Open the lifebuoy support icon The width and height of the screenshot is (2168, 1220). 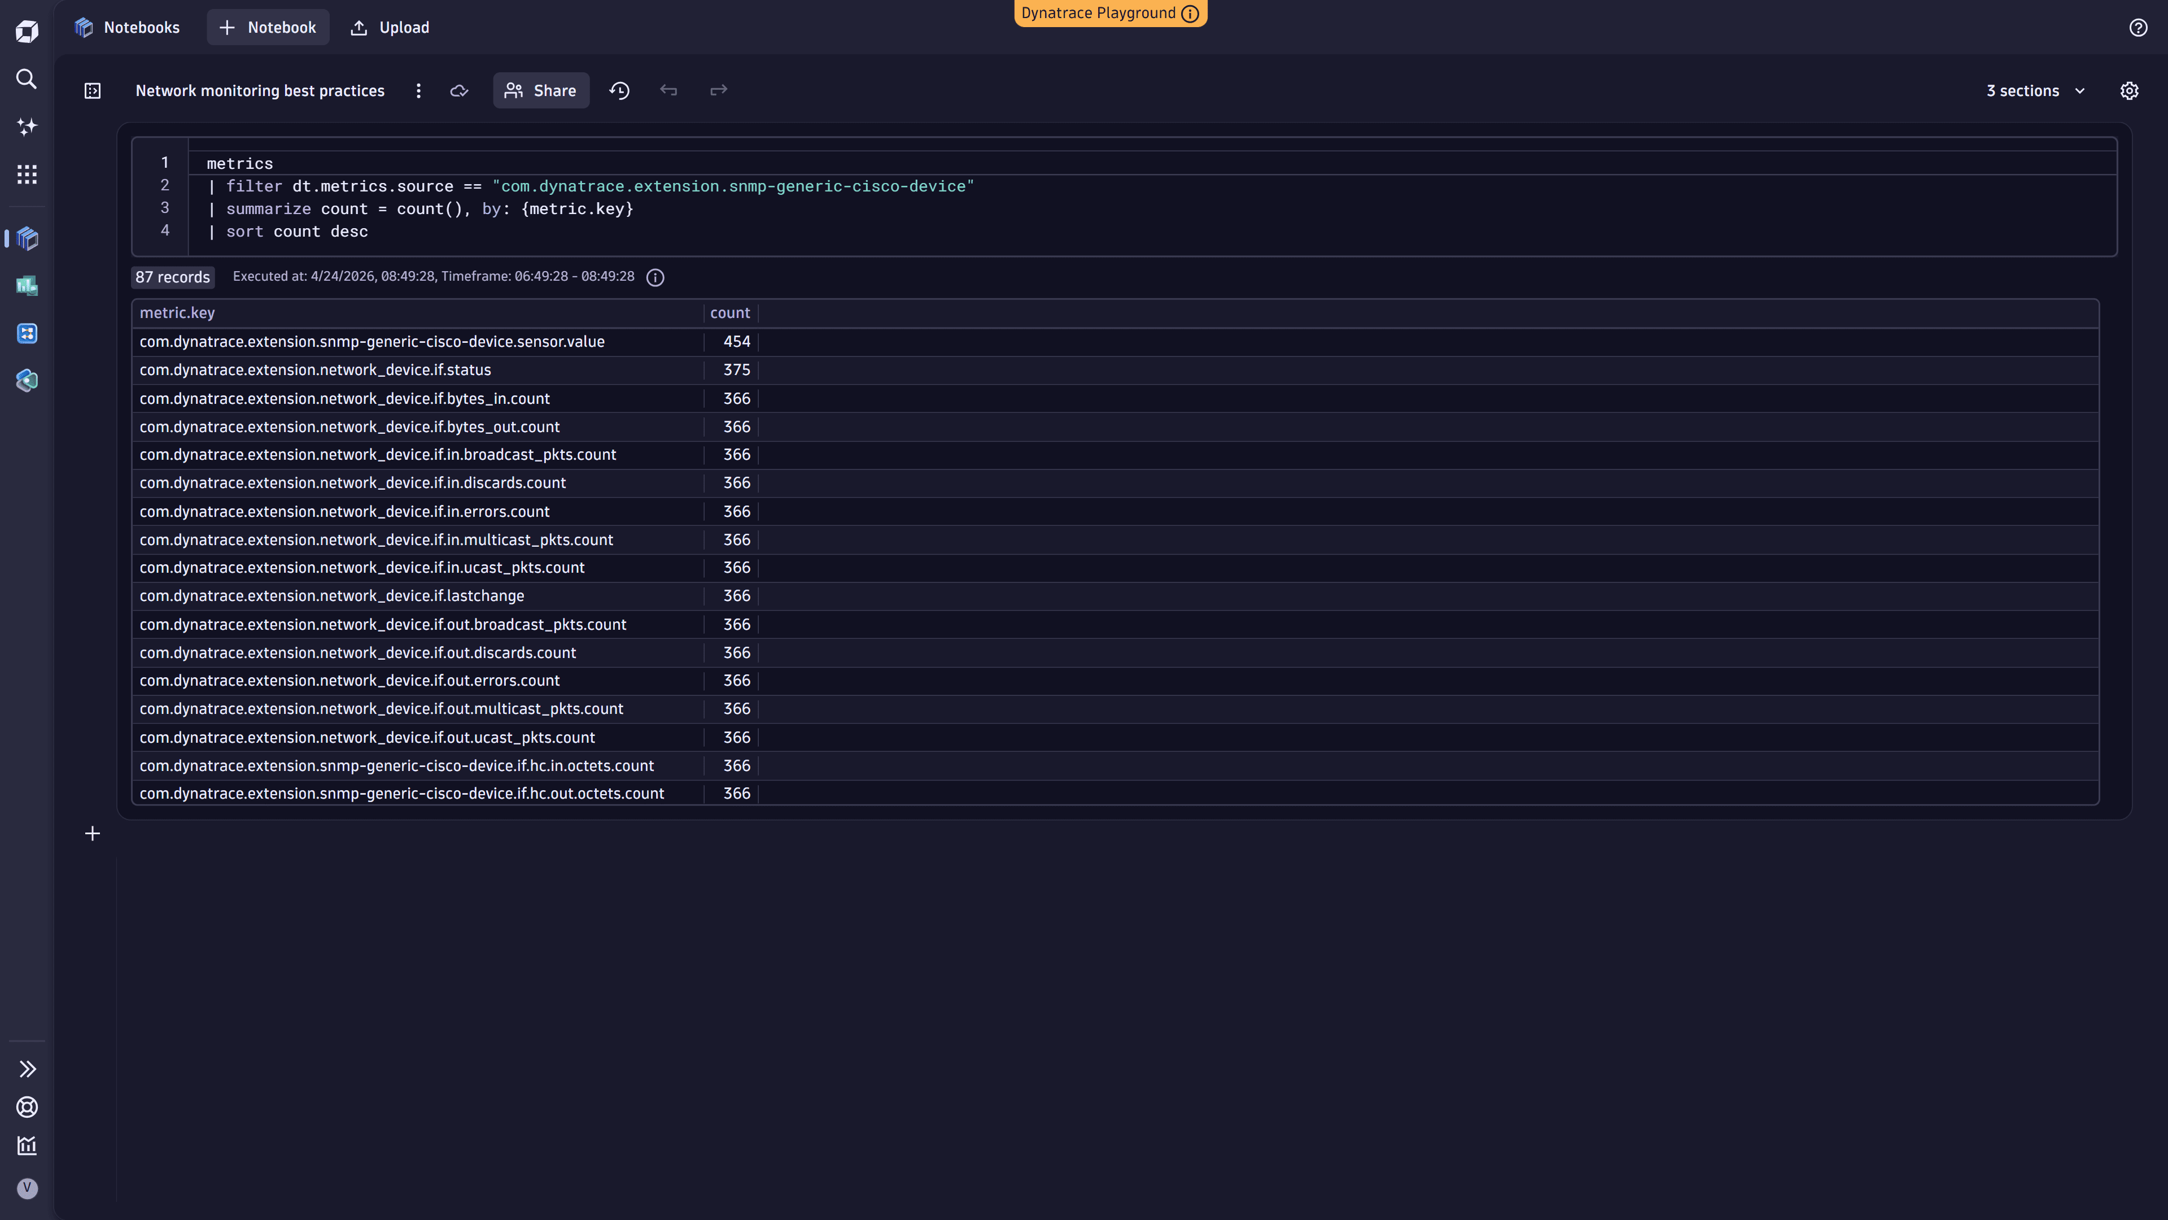click(x=27, y=1107)
